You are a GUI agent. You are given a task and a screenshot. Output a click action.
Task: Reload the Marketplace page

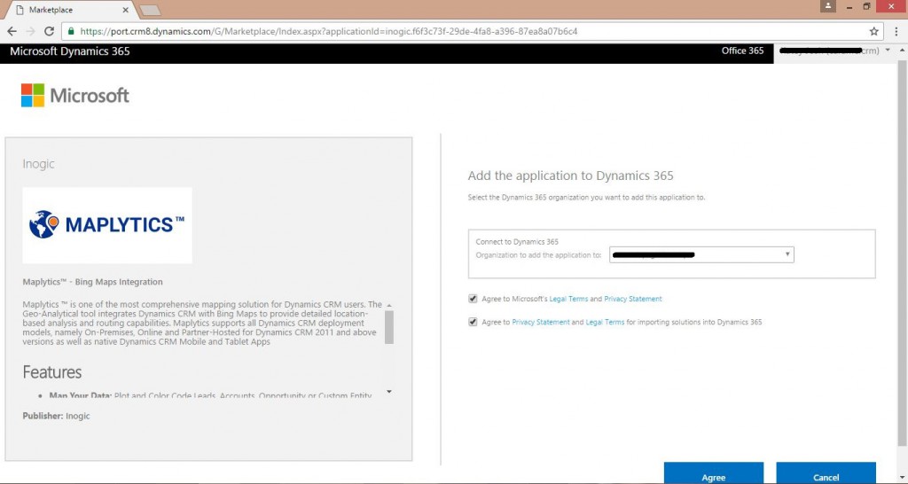tap(50, 31)
